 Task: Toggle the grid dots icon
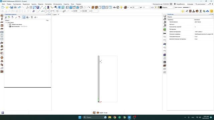tap(31, 7)
